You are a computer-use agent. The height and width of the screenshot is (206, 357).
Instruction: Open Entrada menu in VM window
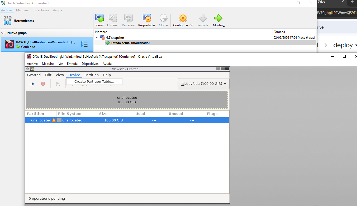pos(72,64)
